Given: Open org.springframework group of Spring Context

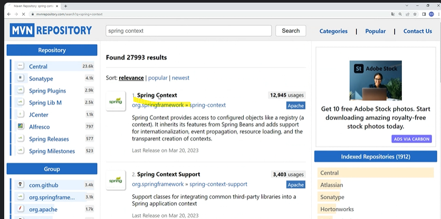Looking at the screenshot, I should tap(158, 105).
